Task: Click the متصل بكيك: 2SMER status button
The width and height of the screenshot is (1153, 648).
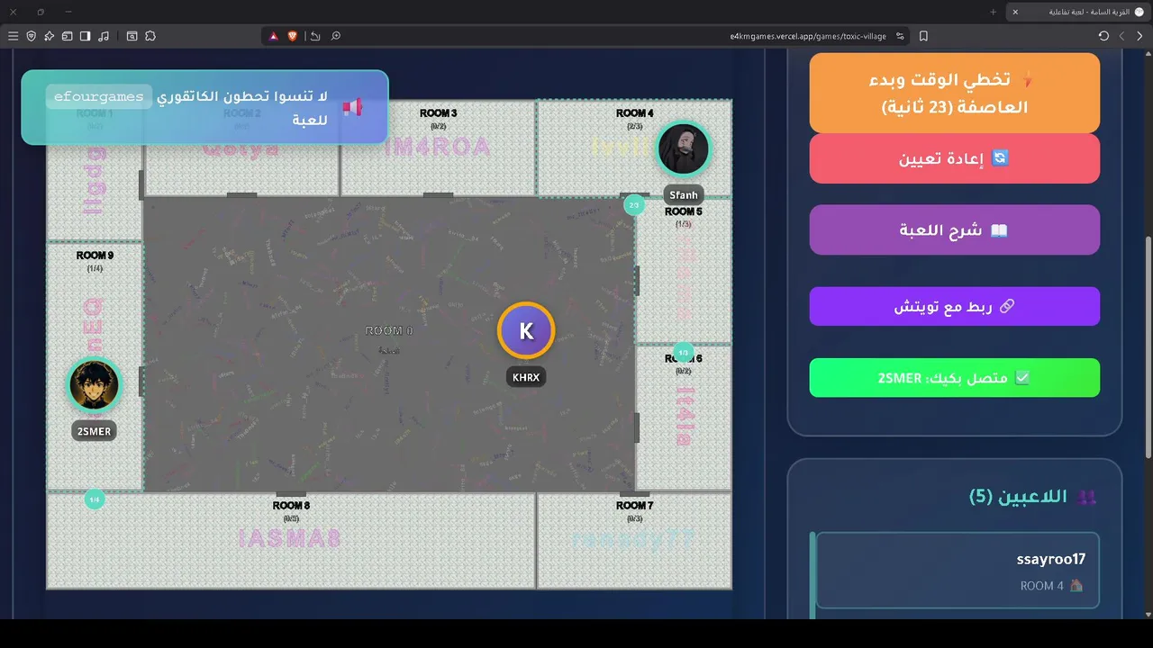Action: 955,378
